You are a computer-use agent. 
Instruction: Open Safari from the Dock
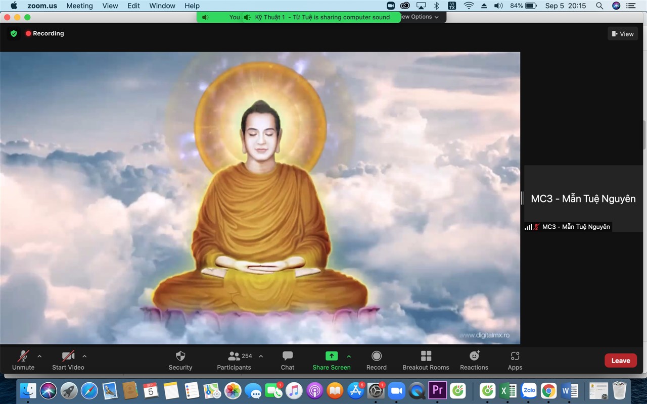(x=89, y=390)
